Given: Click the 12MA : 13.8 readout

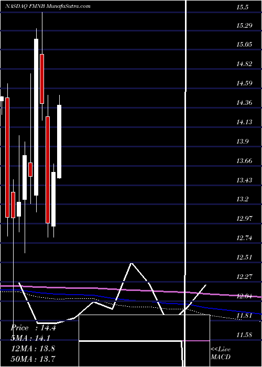Looking at the screenshot, I should click(33, 348).
